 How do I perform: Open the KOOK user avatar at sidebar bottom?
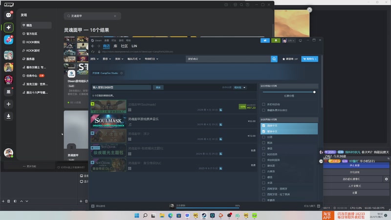coord(8,153)
